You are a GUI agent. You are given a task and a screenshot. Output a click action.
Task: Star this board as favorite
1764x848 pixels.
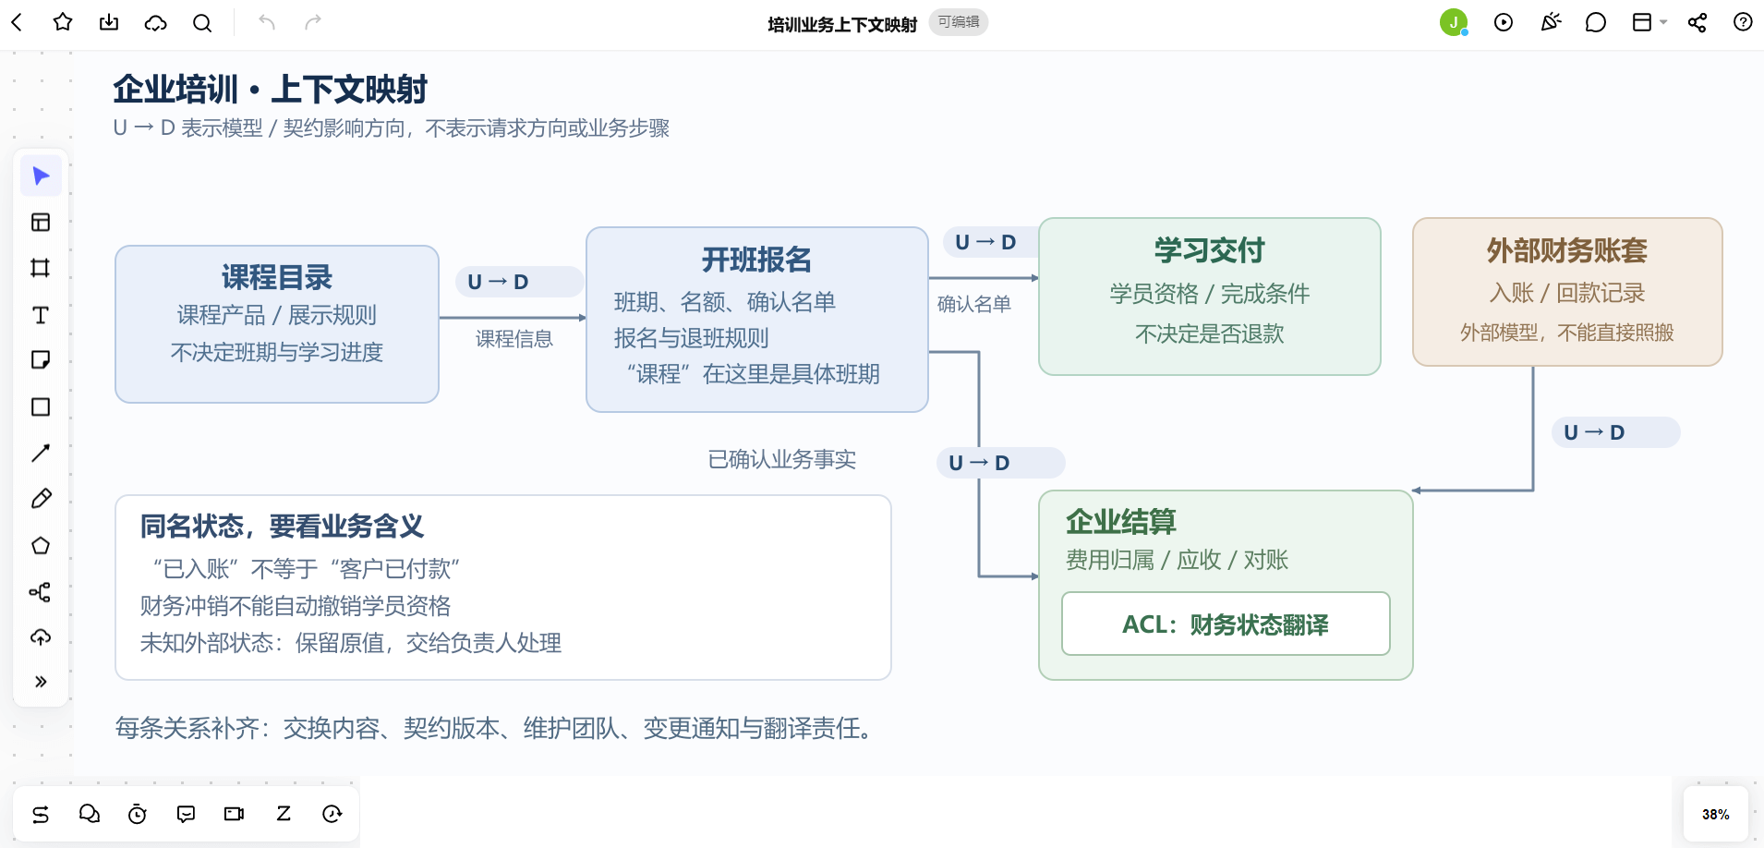[x=63, y=22]
